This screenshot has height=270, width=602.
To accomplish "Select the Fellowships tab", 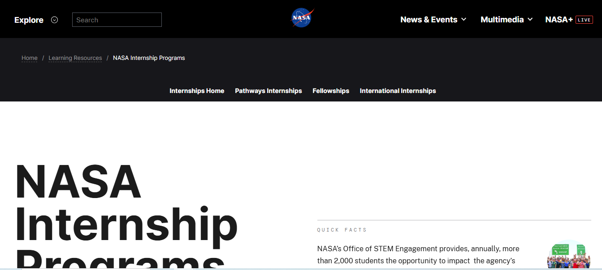I will (x=331, y=91).
